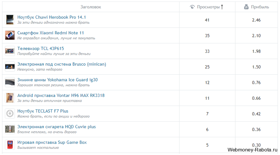Select profit value 2.46

click(x=256, y=20)
